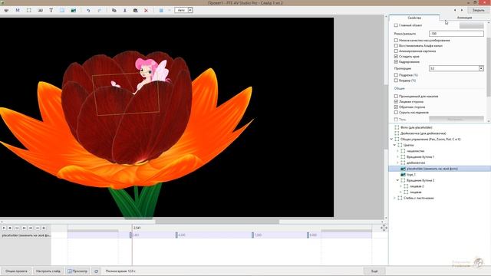Click the previous keyframe button
Screen dimensions: 491x276
[x=24, y=228]
